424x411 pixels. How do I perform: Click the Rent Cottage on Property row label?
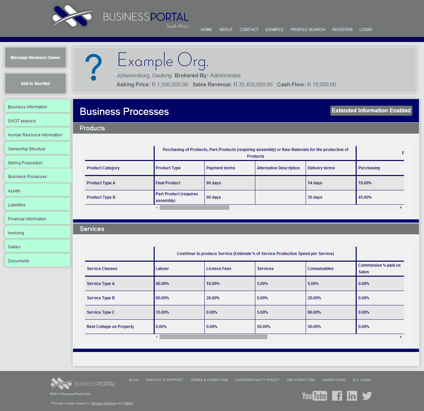110,327
